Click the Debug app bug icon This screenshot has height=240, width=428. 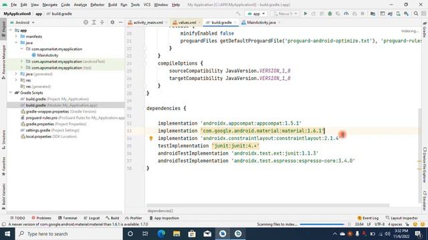[330, 13]
